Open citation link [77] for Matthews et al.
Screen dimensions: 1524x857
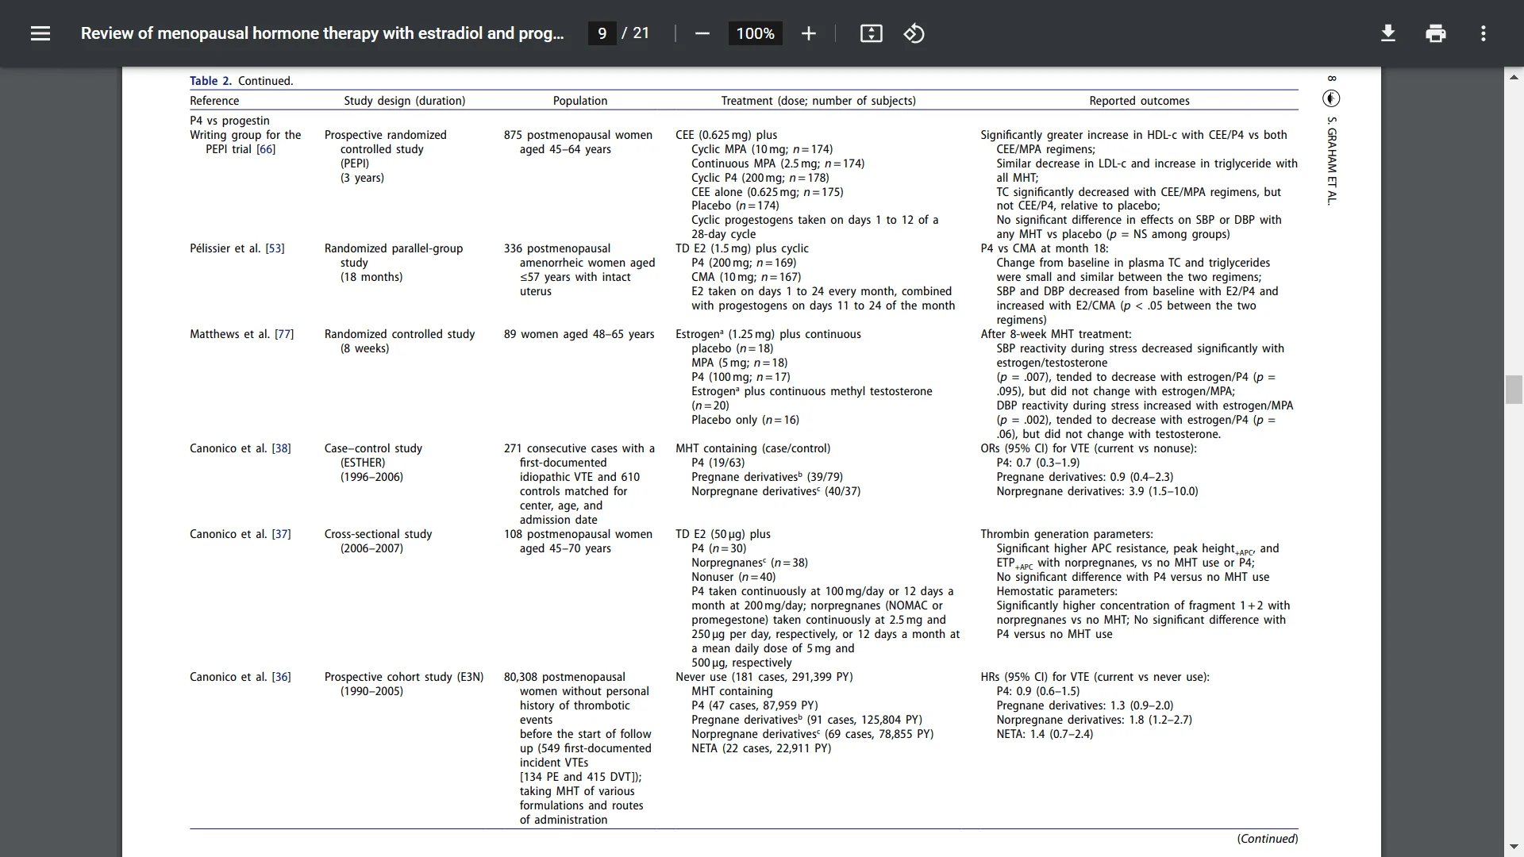(x=284, y=334)
